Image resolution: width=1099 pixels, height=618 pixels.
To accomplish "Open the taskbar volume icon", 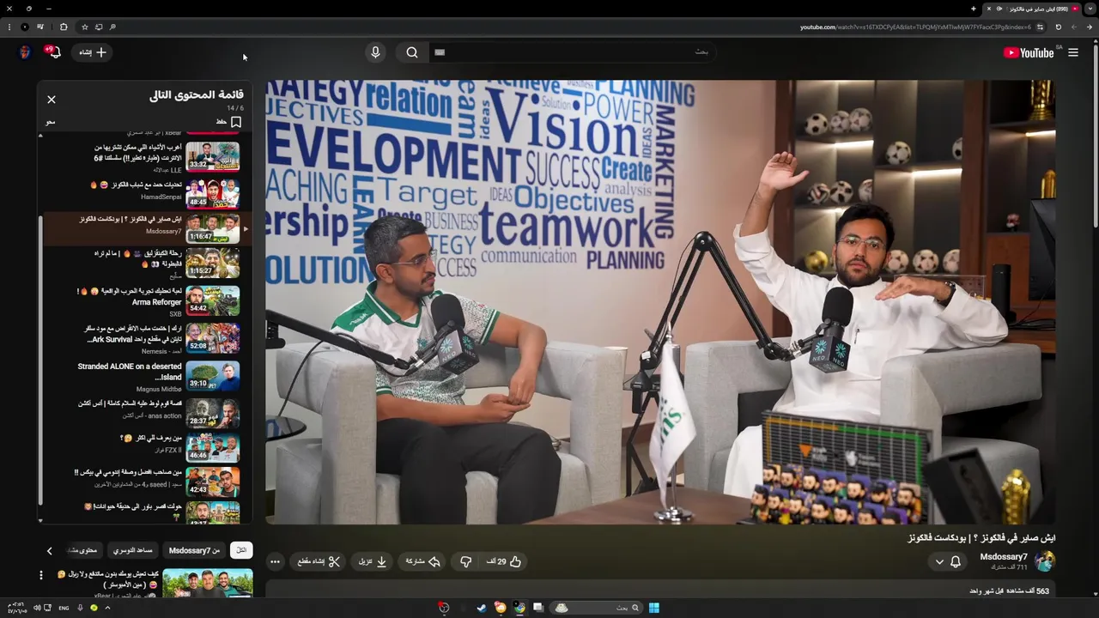I will tap(37, 608).
